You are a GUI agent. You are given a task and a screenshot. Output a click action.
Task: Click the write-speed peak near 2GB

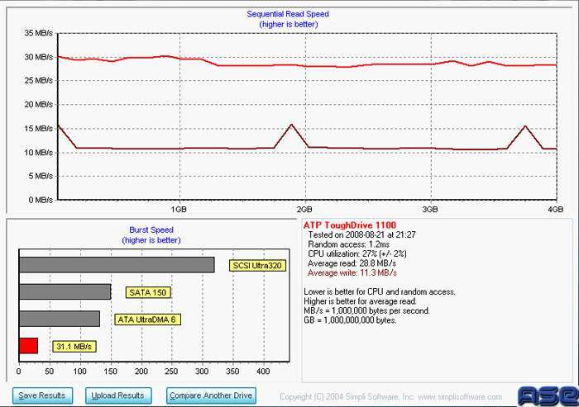[x=292, y=125]
